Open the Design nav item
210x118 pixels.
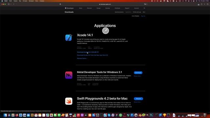98,8
